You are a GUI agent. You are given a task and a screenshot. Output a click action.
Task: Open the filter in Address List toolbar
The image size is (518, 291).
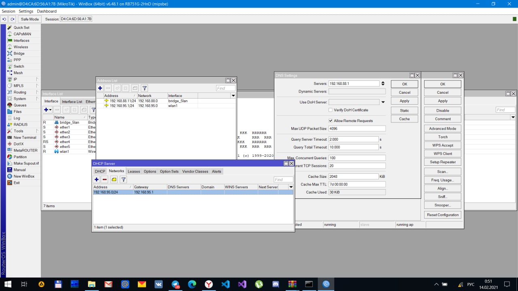click(144, 88)
